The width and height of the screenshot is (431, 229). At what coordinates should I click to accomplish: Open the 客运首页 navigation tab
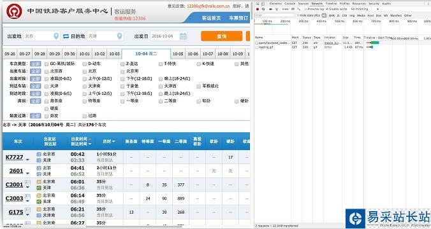click(211, 18)
